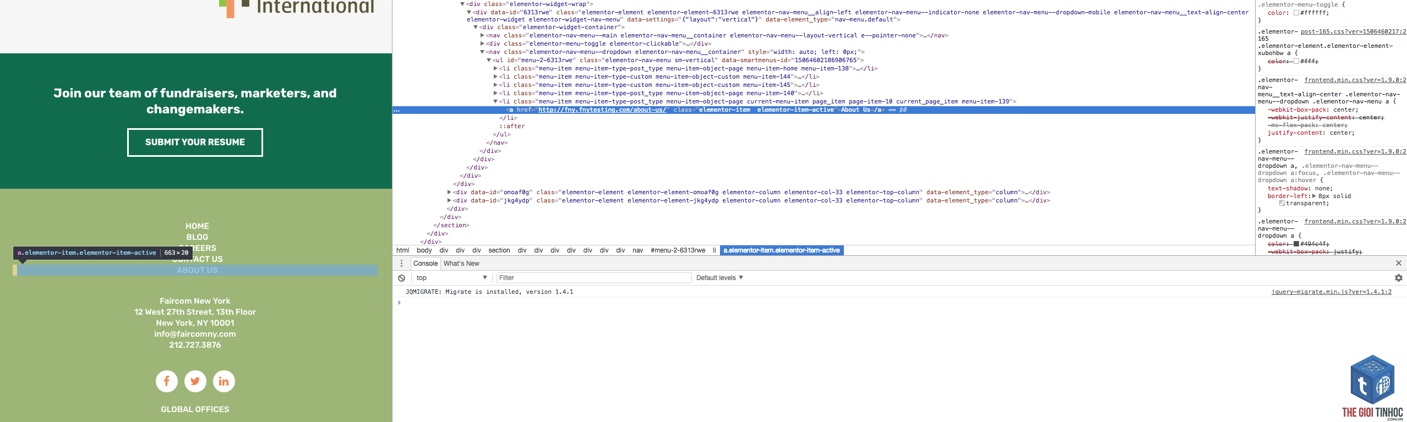This screenshot has width=1407, height=422.
Task: Click the -webkit-box-pack: center property
Action: coord(1313,109)
